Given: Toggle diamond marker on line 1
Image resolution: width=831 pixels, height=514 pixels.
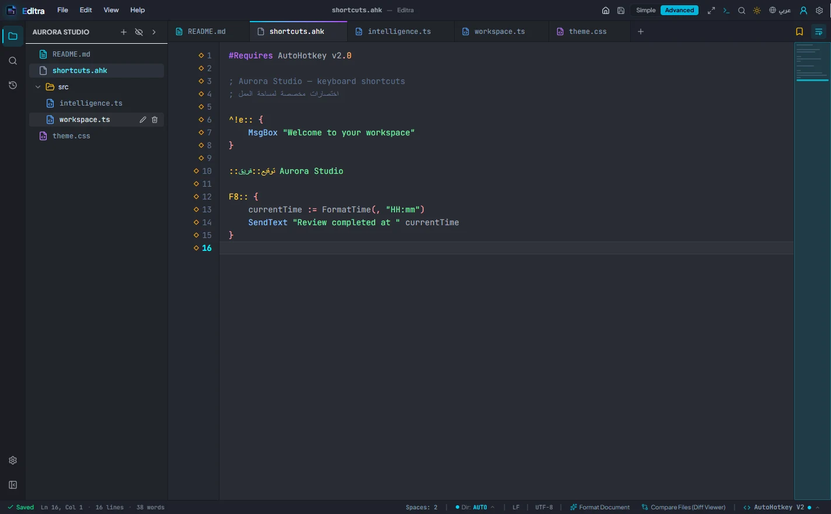Looking at the screenshot, I should pos(201,55).
